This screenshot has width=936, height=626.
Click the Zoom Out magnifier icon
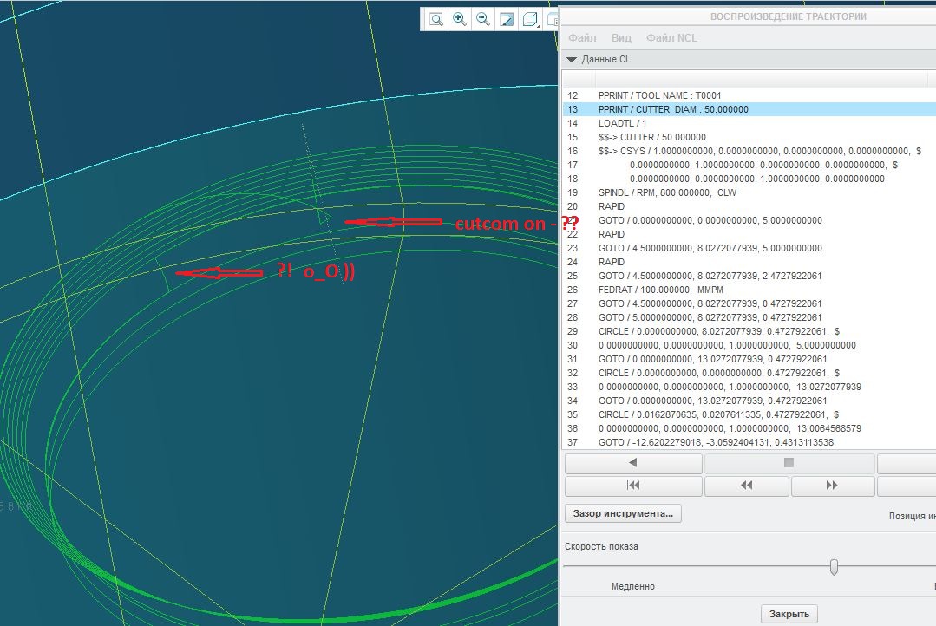(x=482, y=19)
